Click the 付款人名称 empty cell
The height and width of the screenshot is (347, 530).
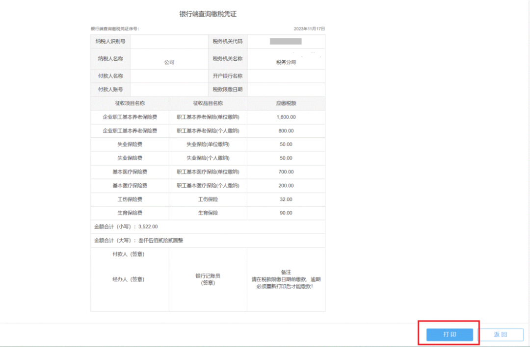169,76
